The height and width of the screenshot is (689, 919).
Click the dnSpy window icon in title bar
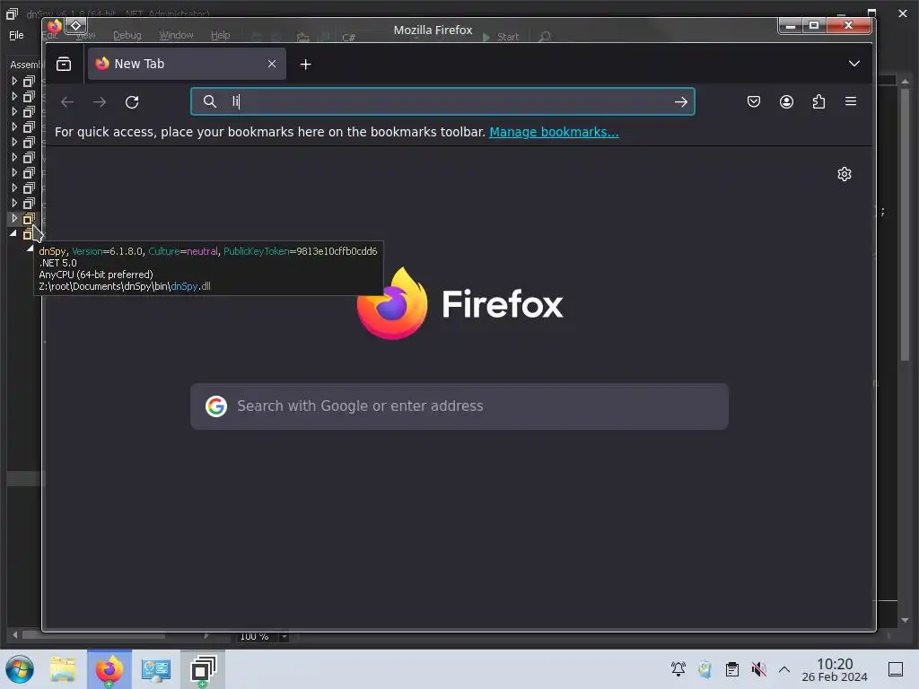pos(12,13)
